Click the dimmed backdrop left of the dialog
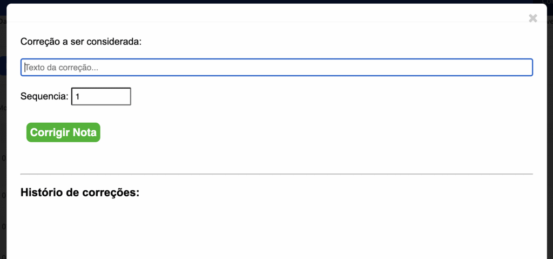 [2, 162]
